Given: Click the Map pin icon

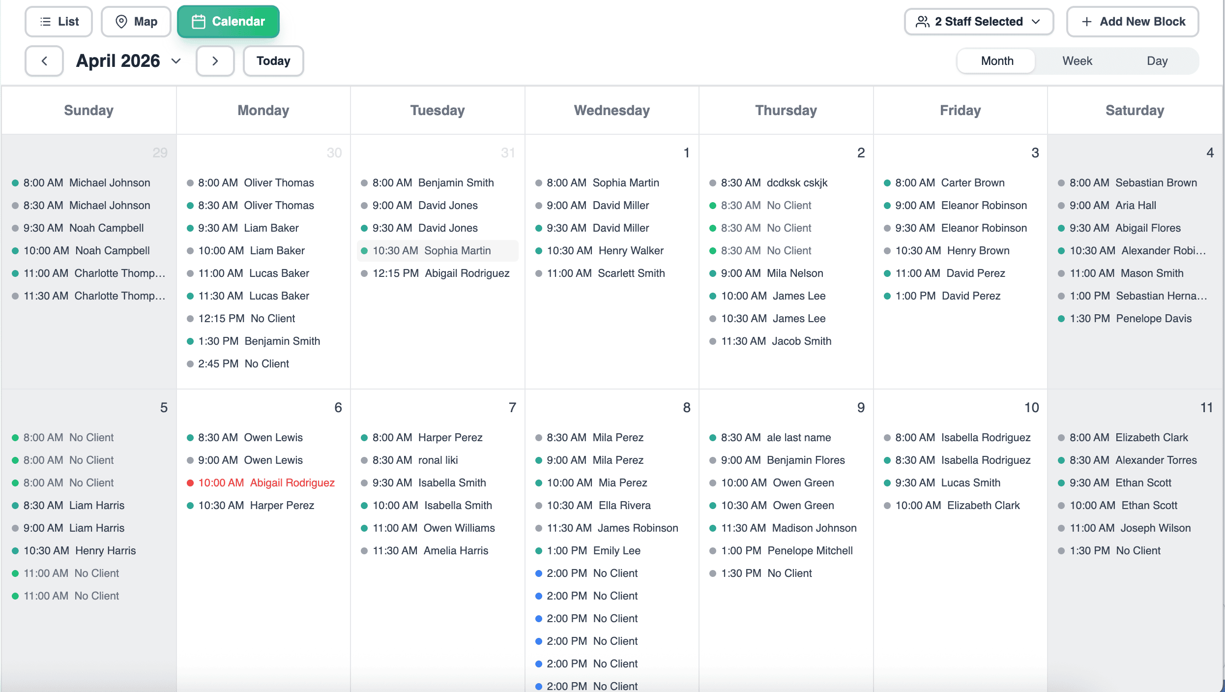Looking at the screenshot, I should coord(121,22).
